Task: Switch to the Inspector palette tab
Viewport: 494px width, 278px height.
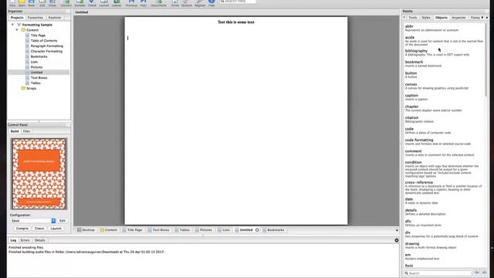Action: pos(458,18)
